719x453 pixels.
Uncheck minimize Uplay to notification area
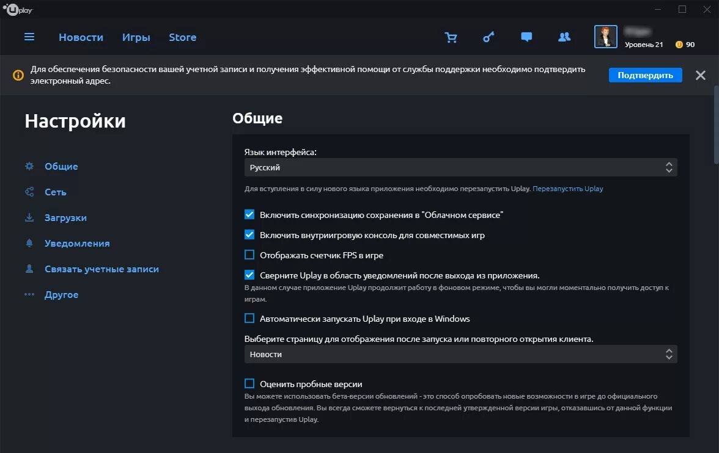[249, 275]
